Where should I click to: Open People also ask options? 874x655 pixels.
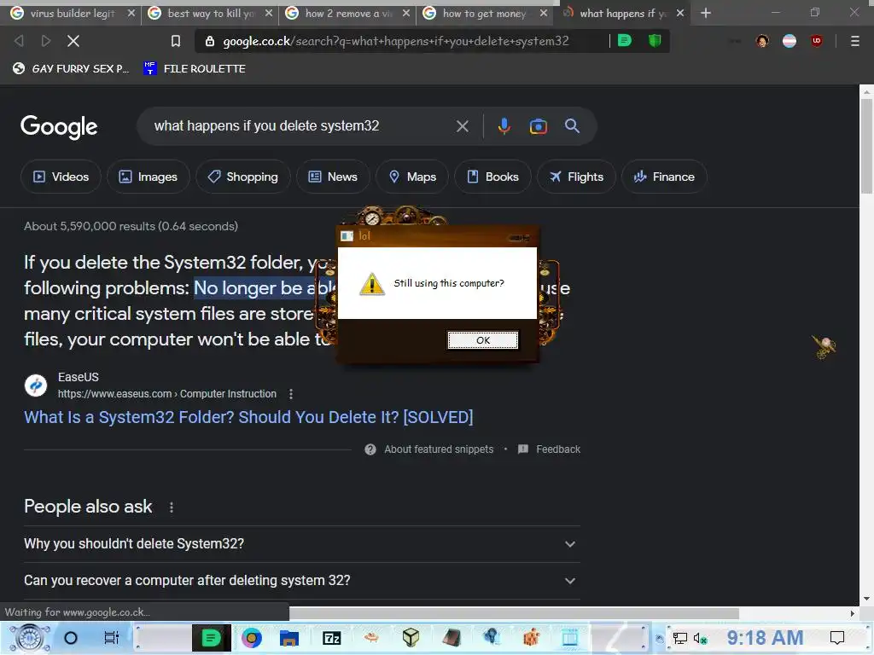click(171, 507)
